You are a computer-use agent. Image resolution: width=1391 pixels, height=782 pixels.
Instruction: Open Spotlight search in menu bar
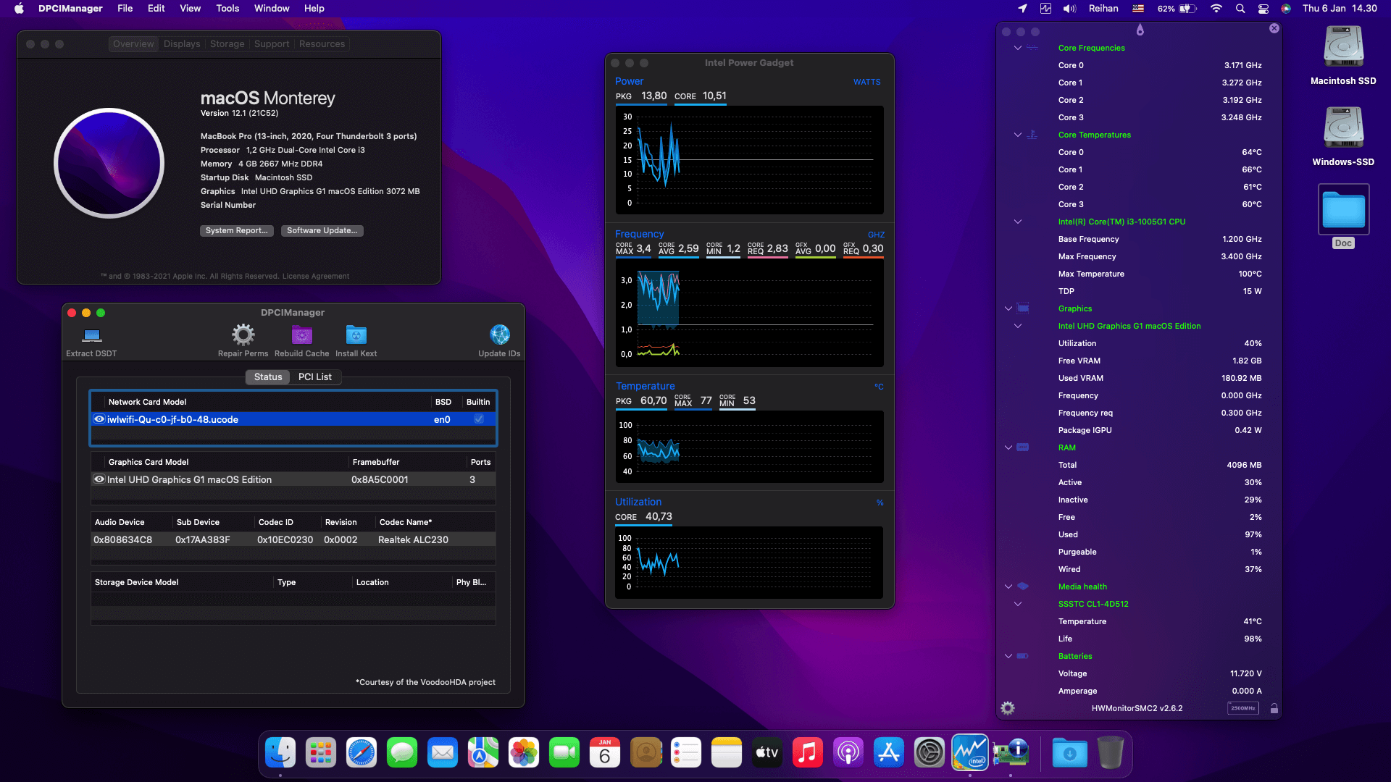pyautogui.click(x=1240, y=9)
